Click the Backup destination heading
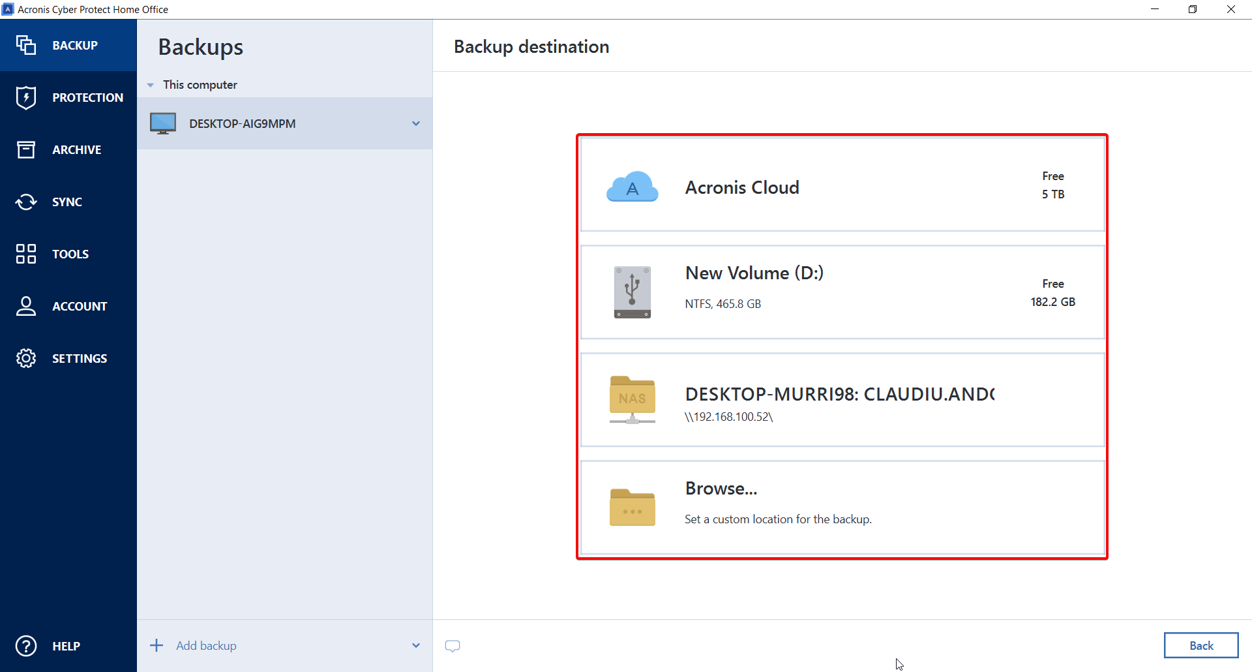 coord(531,46)
